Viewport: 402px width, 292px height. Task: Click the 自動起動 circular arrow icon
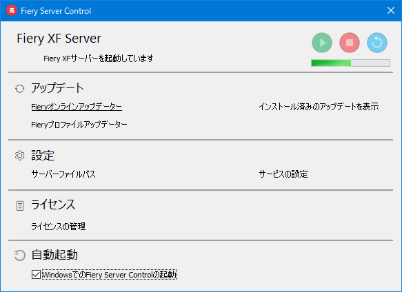(19, 255)
